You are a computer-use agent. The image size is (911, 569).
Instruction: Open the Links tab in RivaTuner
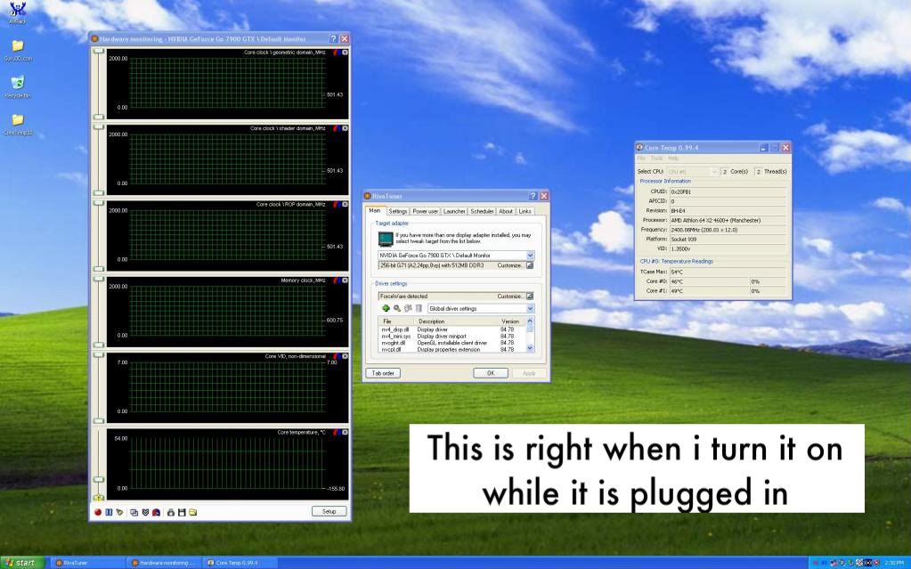click(525, 211)
